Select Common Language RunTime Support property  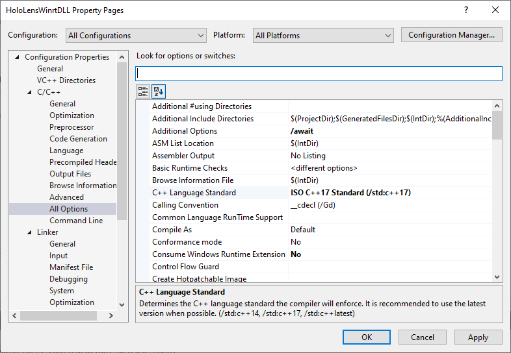point(217,217)
